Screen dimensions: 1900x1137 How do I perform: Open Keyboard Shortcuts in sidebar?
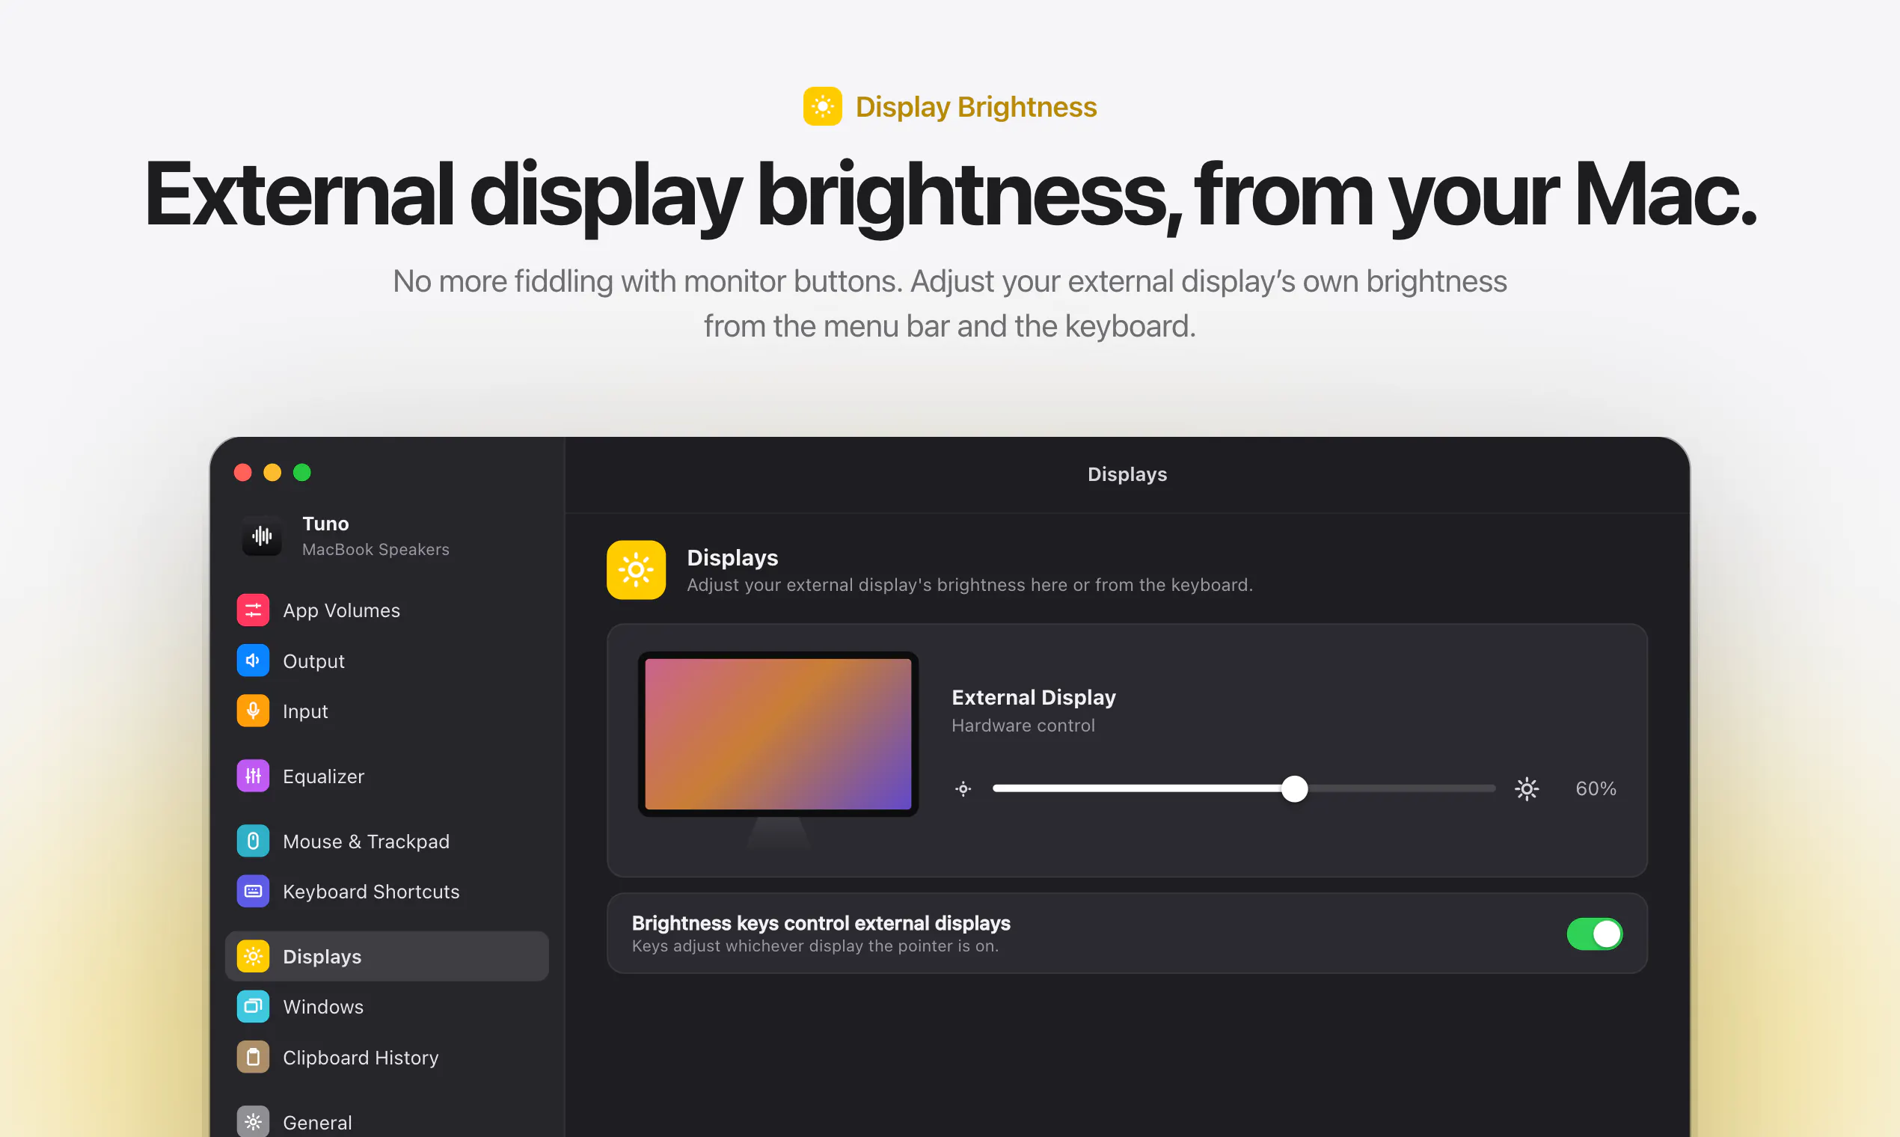(387, 891)
